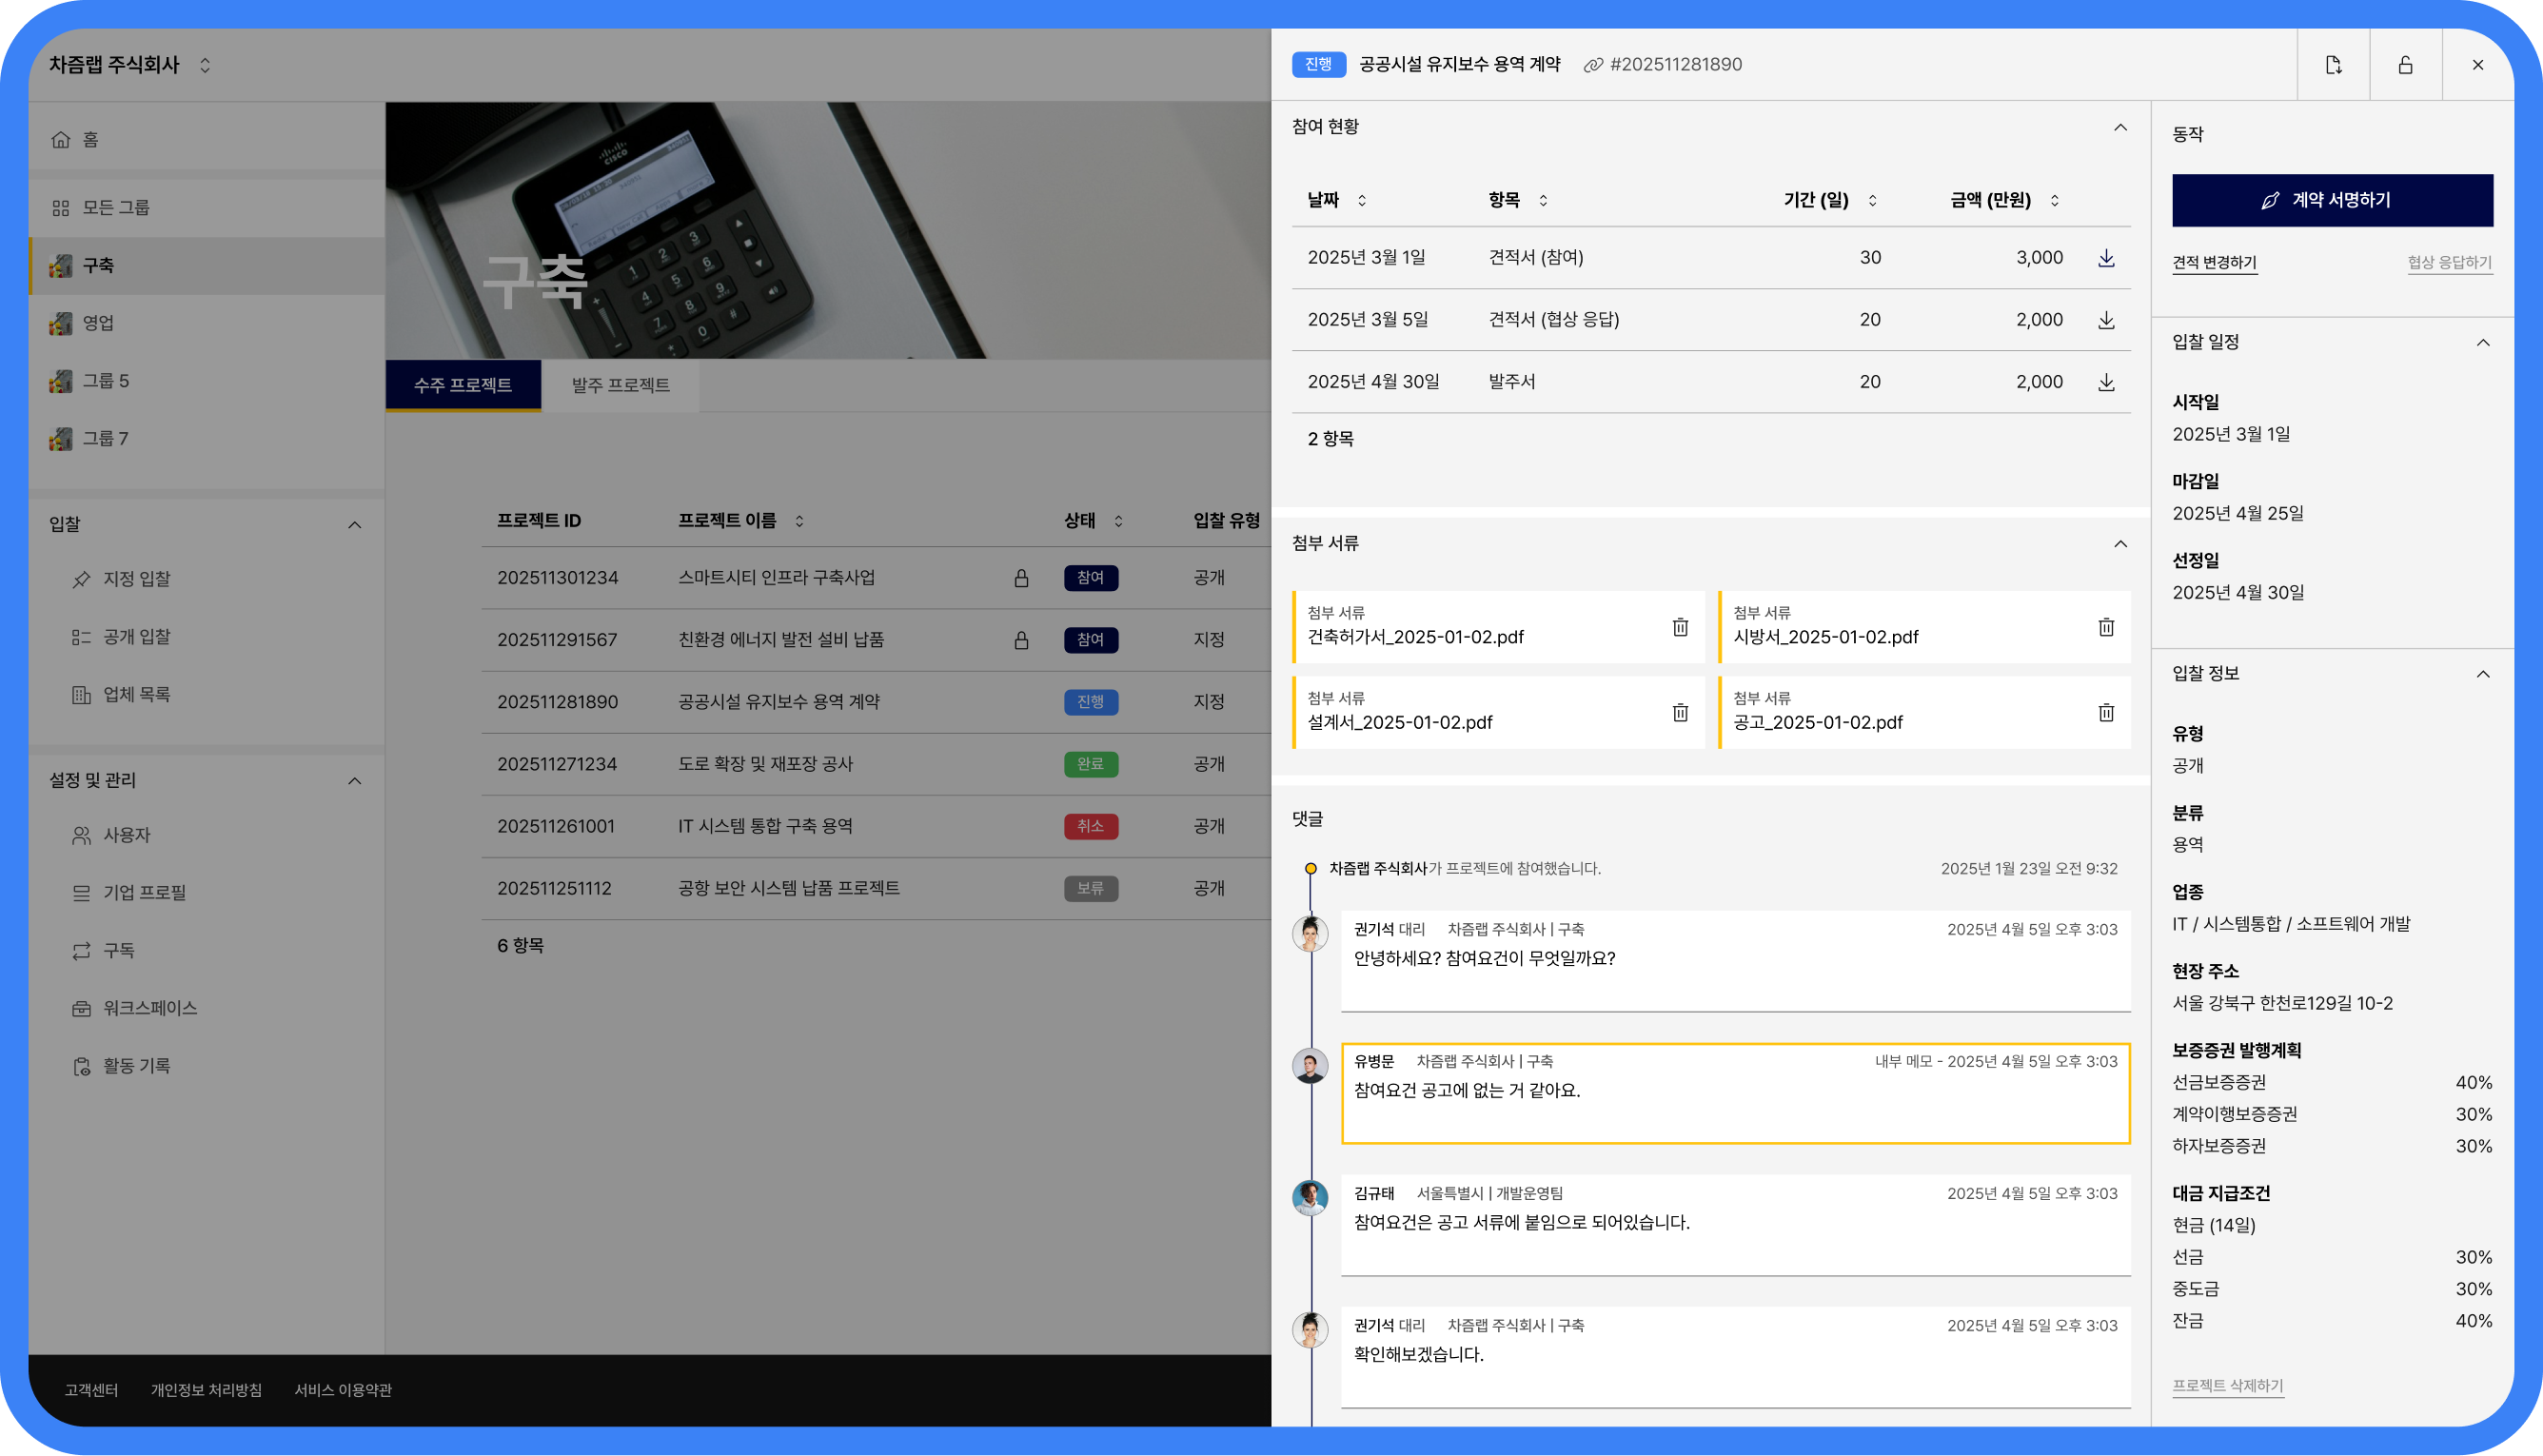
Task: Collapse the 입찰 일정 section
Action: (x=2482, y=342)
